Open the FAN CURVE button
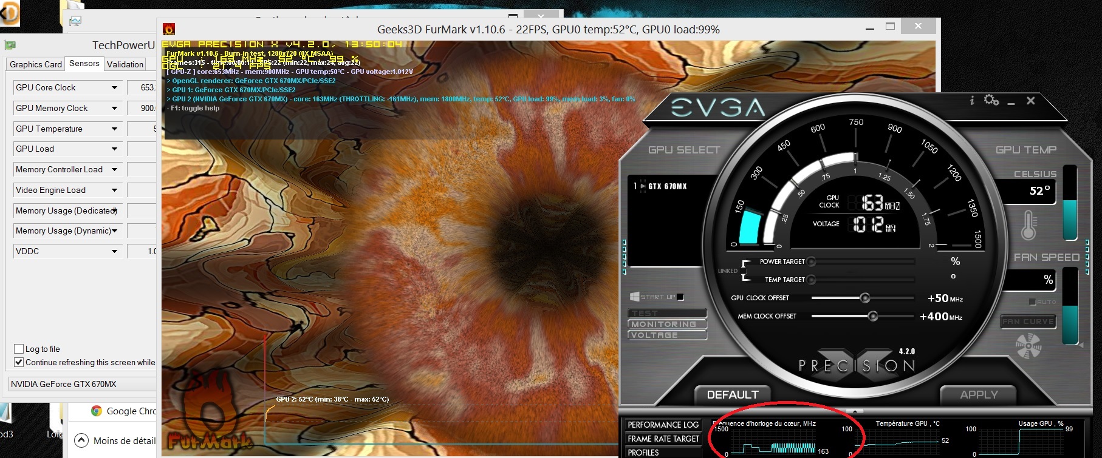Viewport: 1102px width, 458px height. pos(1028,322)
